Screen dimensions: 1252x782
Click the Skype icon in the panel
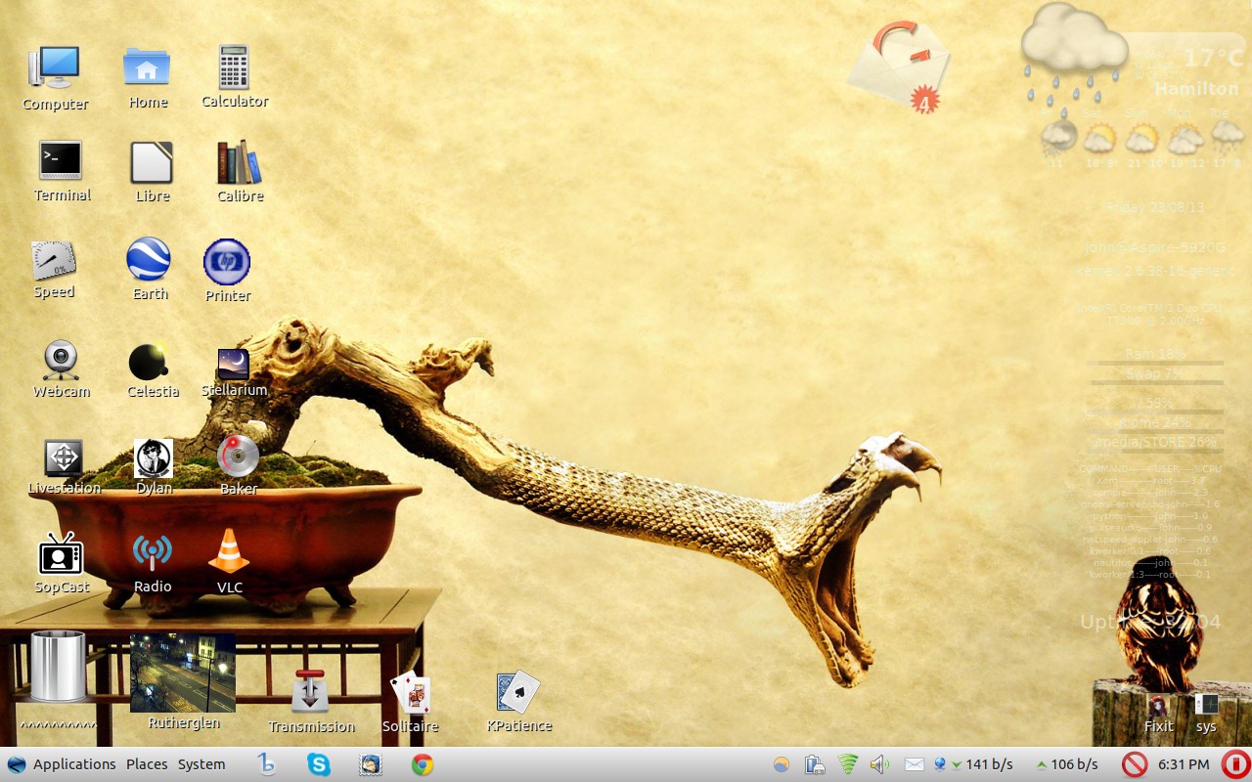319,764
